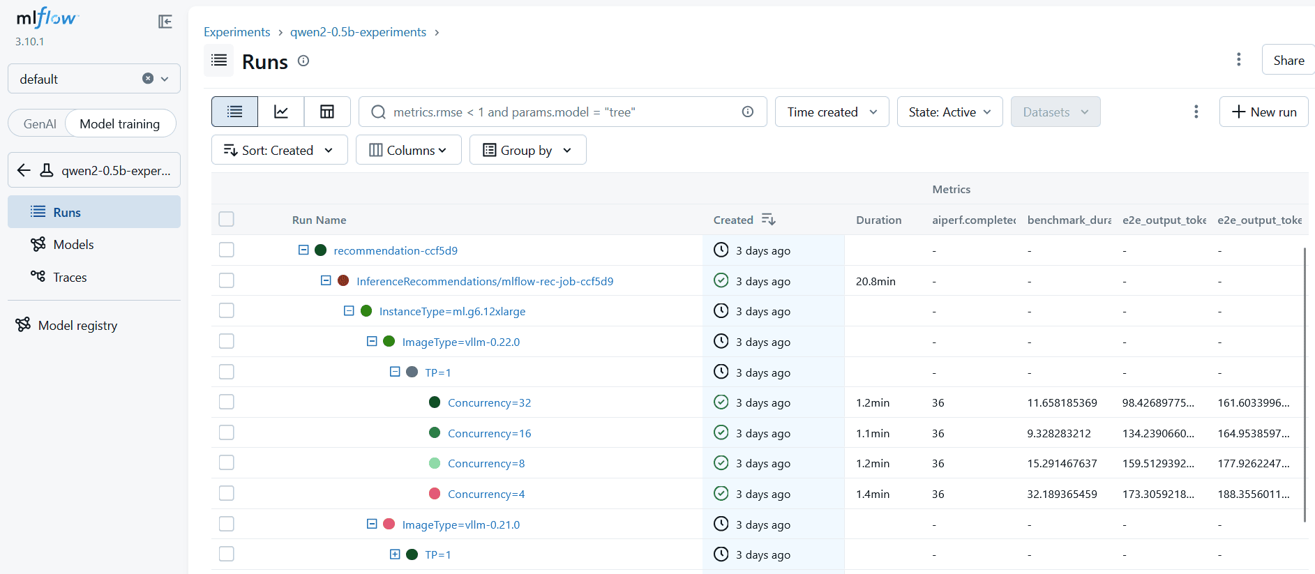1315x574 pixels.
Task: Click the finished status icon for Concurrency=4
Action: coord(721,493)
